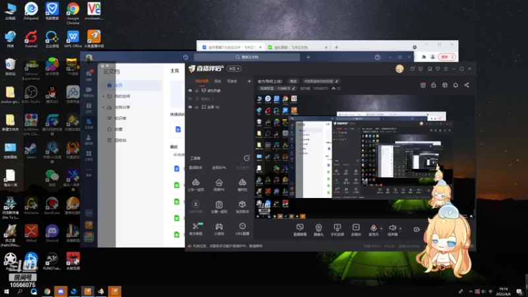Toggle visibility of 摄像头 1 source
This screenshot has width=528, height=297.
[x=190, y=99]
